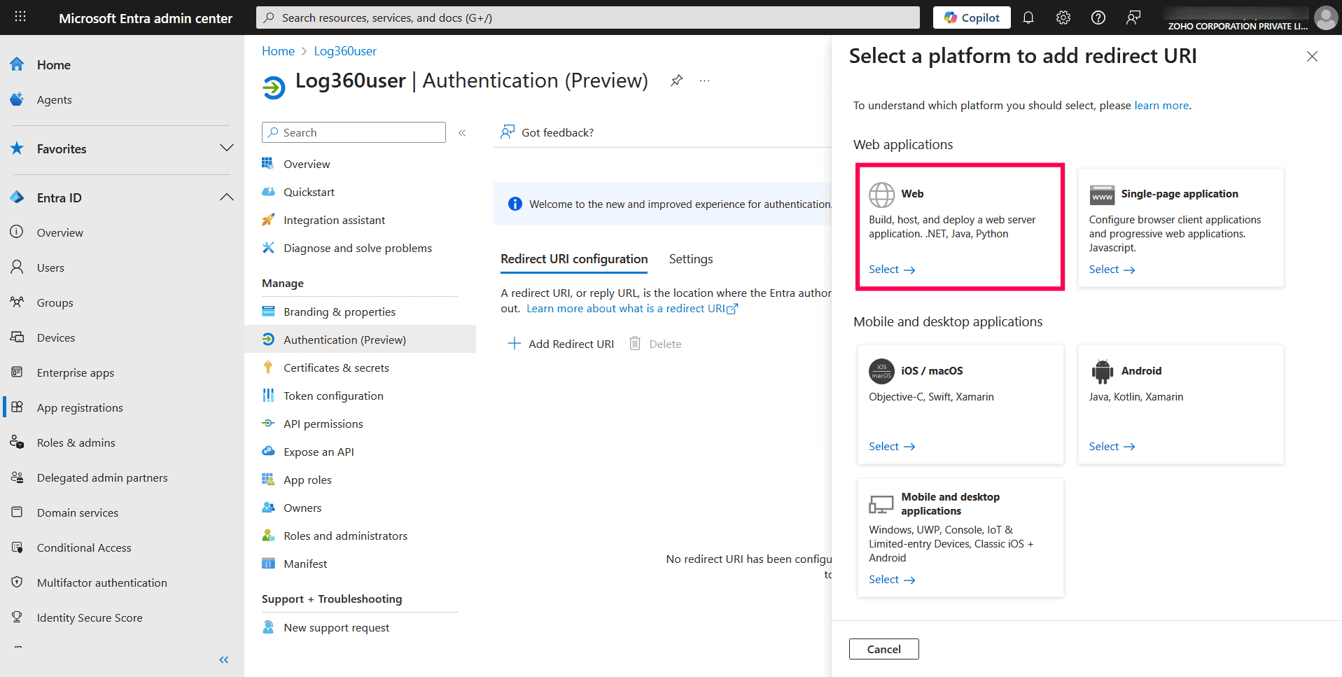Image resolution: width=1342 pixels, height=677 pixels.
Task: Open Token configuration from the Manage menu
Action: (x=333, y=396)
